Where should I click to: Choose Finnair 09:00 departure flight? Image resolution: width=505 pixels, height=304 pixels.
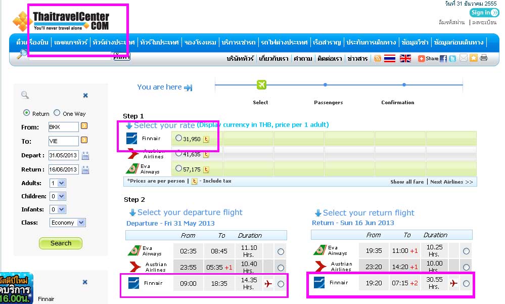point(281,284)
